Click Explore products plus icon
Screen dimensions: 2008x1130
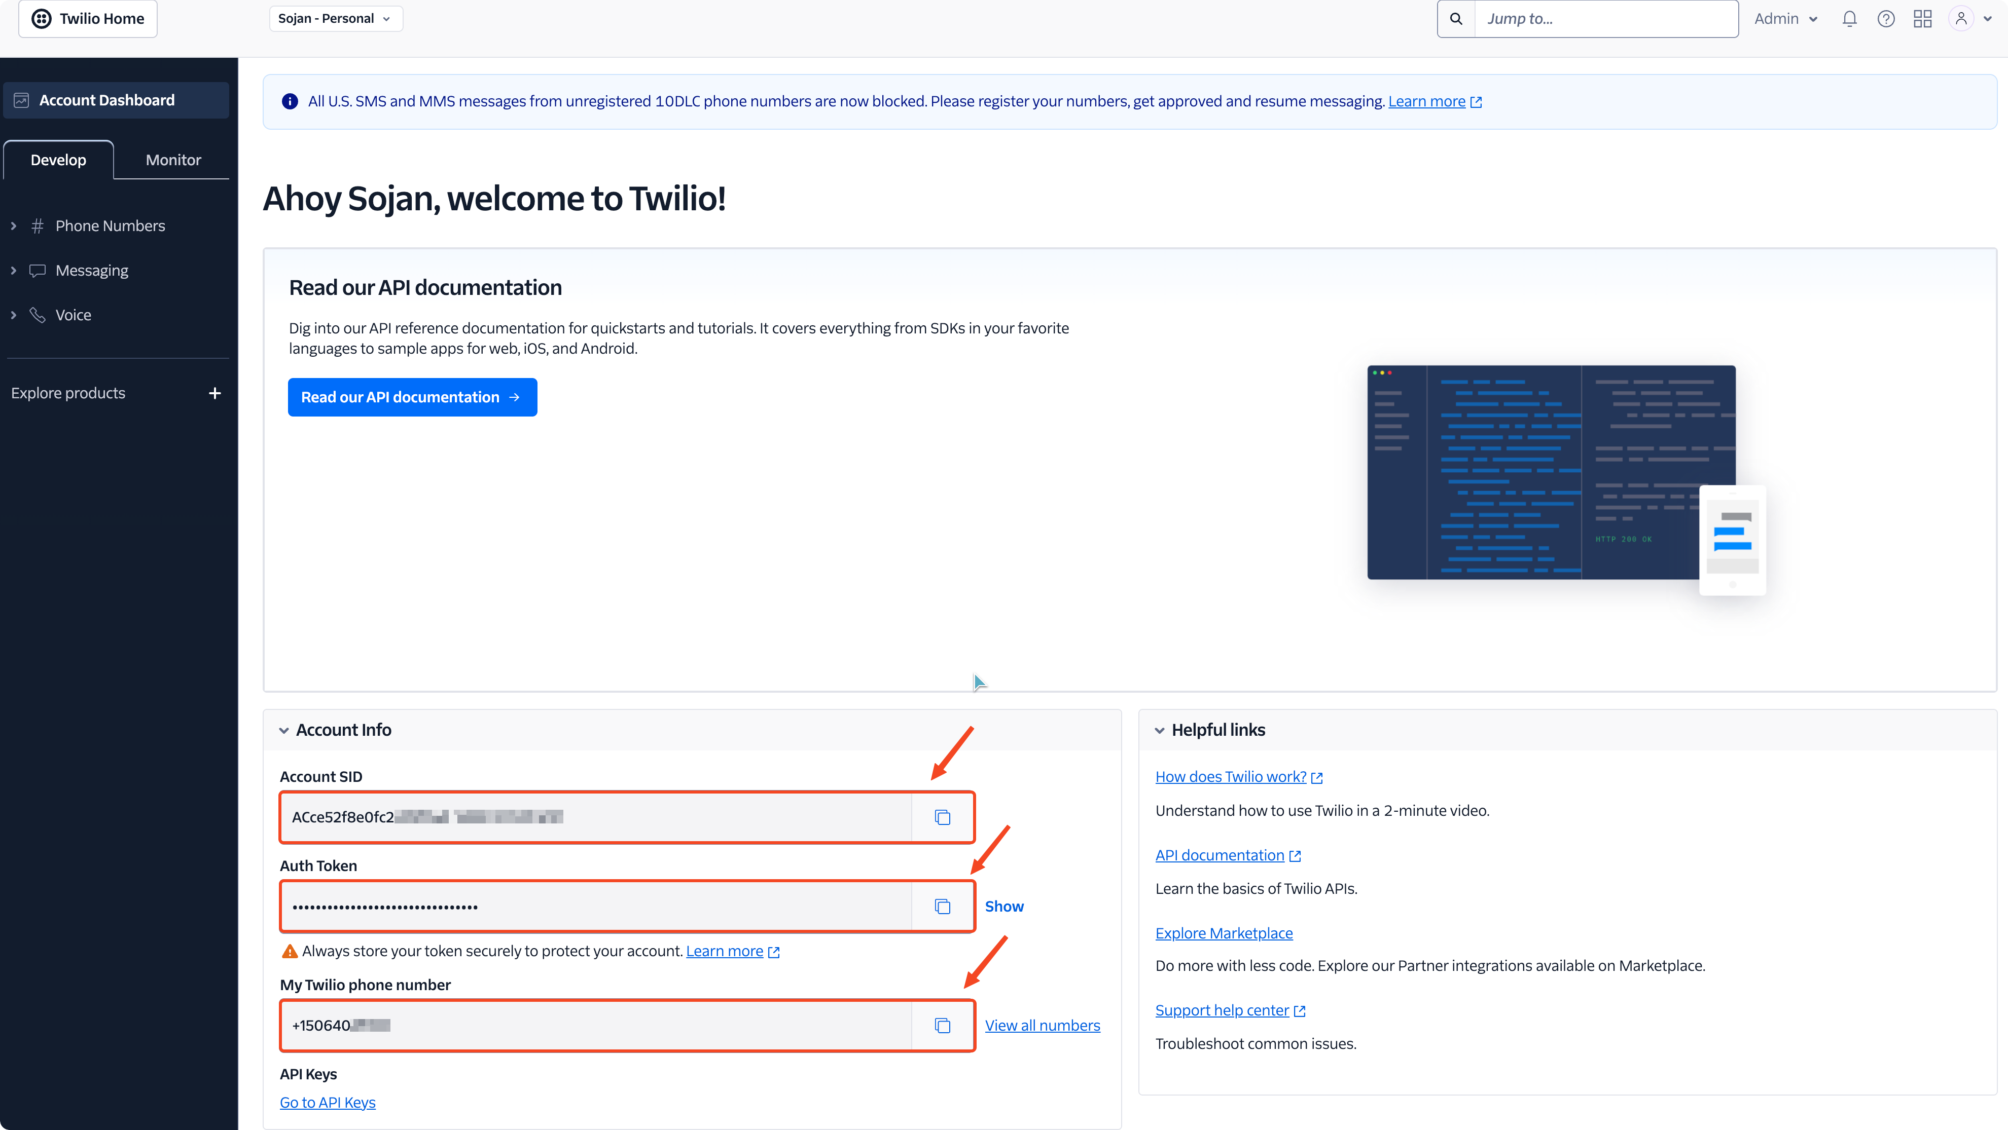tap(214, 393)
